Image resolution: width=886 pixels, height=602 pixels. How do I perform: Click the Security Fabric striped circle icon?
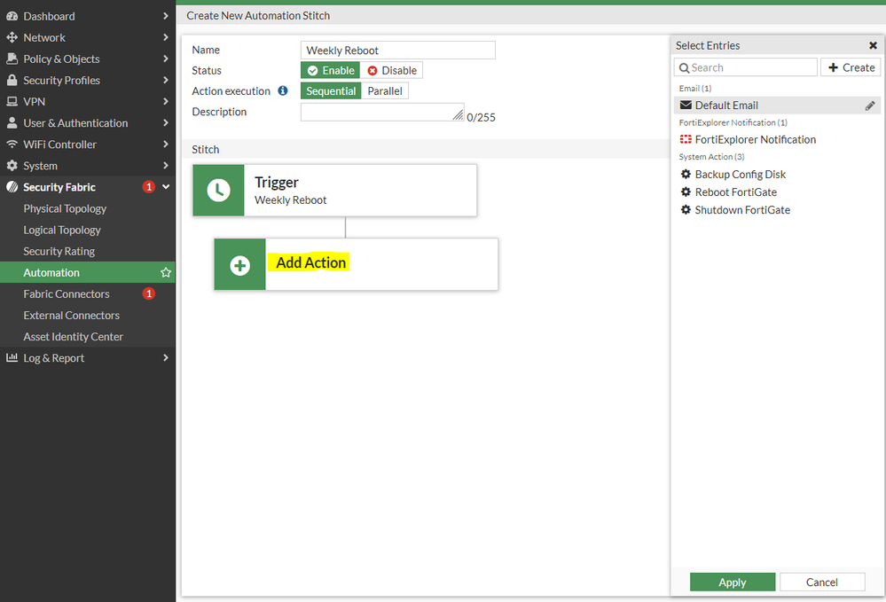(x=12, y=187)
